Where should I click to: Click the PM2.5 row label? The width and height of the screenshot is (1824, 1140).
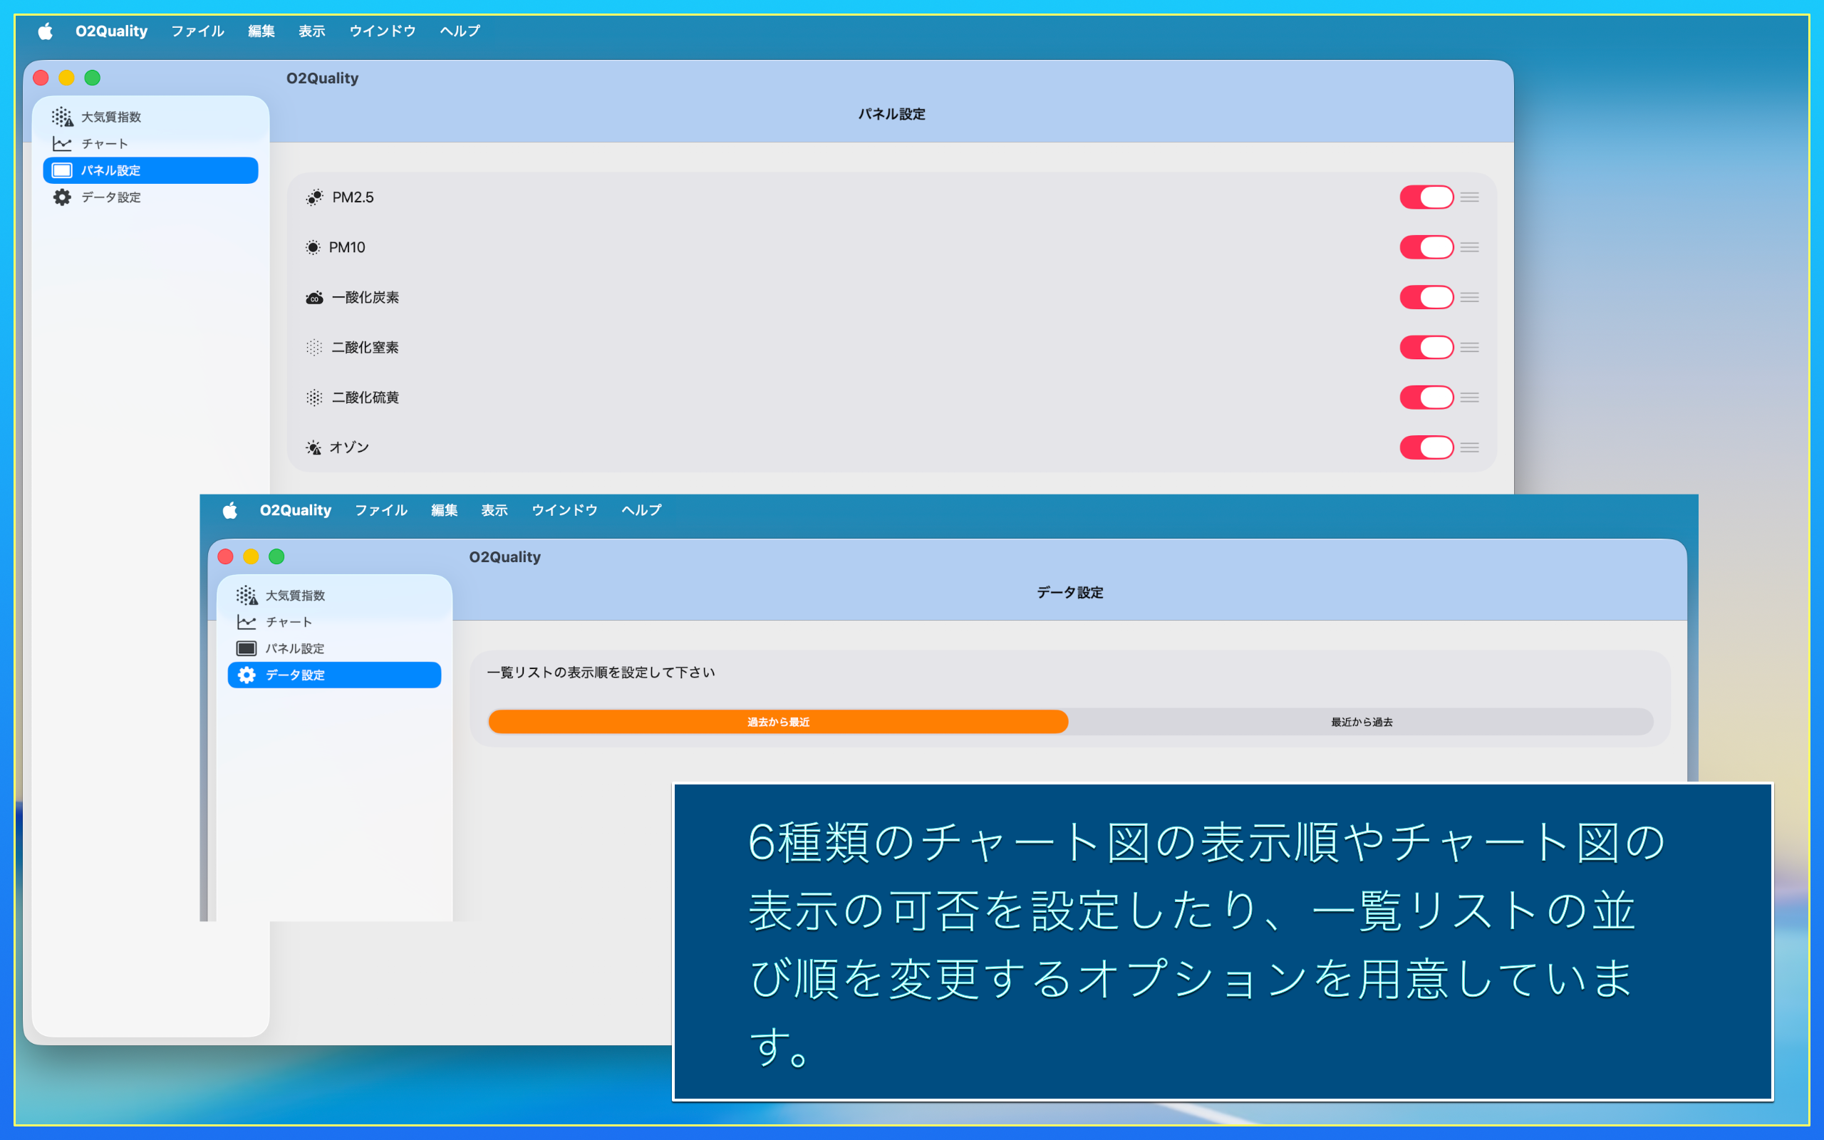tap(353, 197)
